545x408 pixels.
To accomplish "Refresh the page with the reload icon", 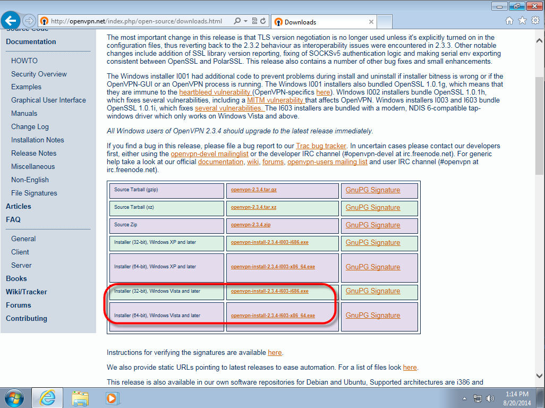I will [263, 21].
